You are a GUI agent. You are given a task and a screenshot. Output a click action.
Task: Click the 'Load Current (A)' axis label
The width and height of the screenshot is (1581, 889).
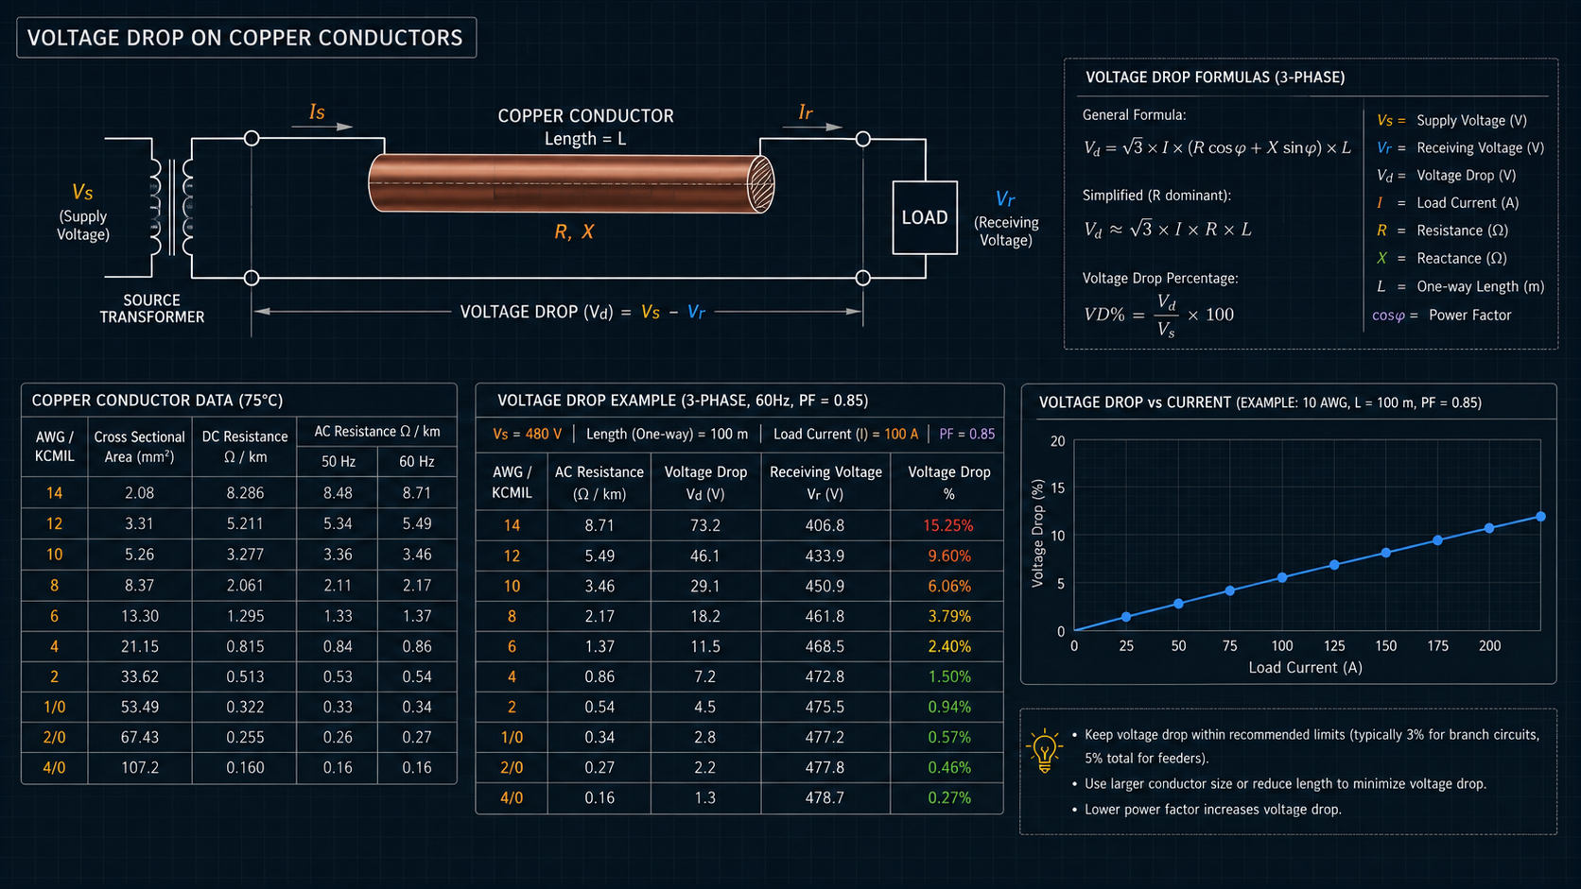click(x=1305, y=668)
